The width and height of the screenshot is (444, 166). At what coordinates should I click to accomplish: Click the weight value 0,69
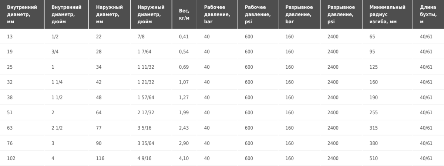click(184, 67)
